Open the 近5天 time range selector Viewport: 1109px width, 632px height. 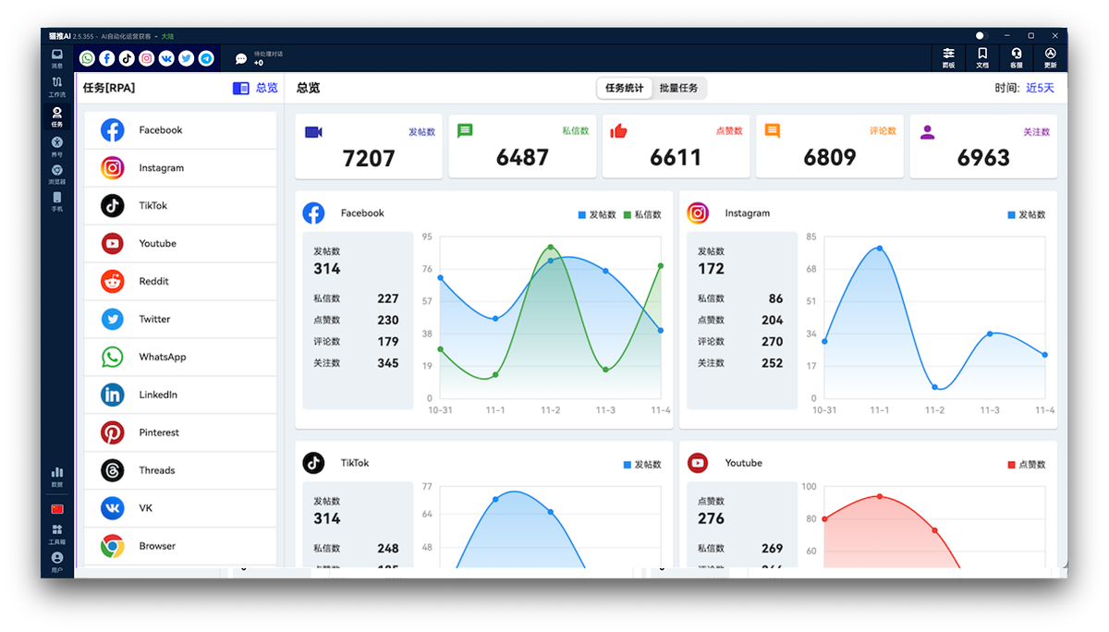point(1039,89)
